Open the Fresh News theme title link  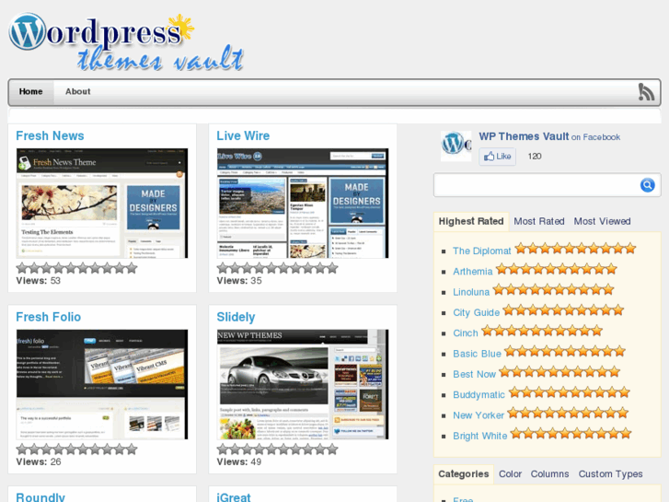50,135
